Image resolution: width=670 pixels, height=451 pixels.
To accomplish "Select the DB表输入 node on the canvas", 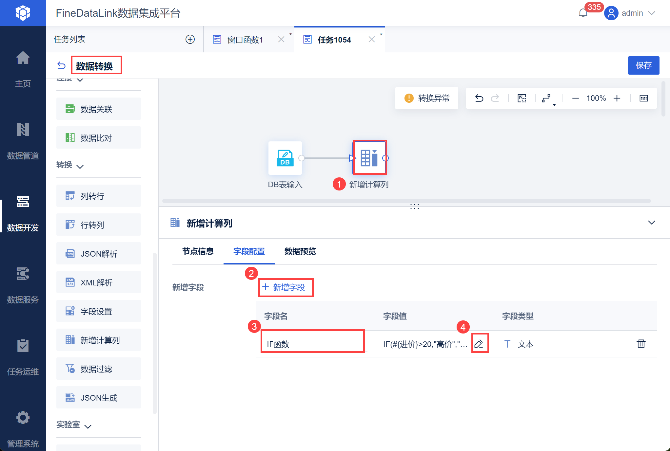I will coord(285,158).
